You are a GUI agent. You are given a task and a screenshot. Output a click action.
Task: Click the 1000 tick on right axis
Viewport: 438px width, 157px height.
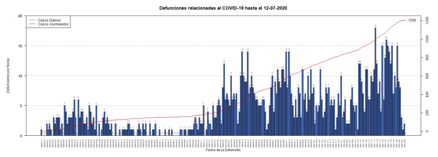pyautogui.click(x=427, y=39)
